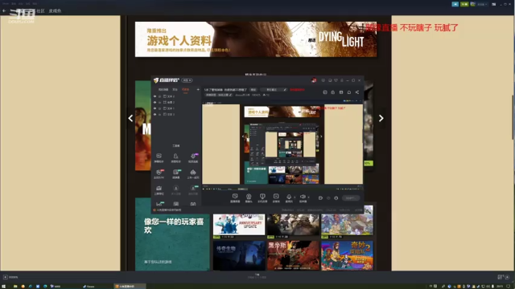515x289 pixels.
Task: Open the middle toolbox tool in top row
Action: 175,157
